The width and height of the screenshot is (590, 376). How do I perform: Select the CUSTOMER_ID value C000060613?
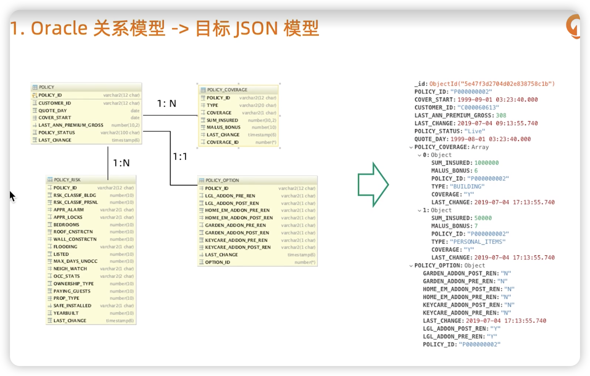[478, 108]
